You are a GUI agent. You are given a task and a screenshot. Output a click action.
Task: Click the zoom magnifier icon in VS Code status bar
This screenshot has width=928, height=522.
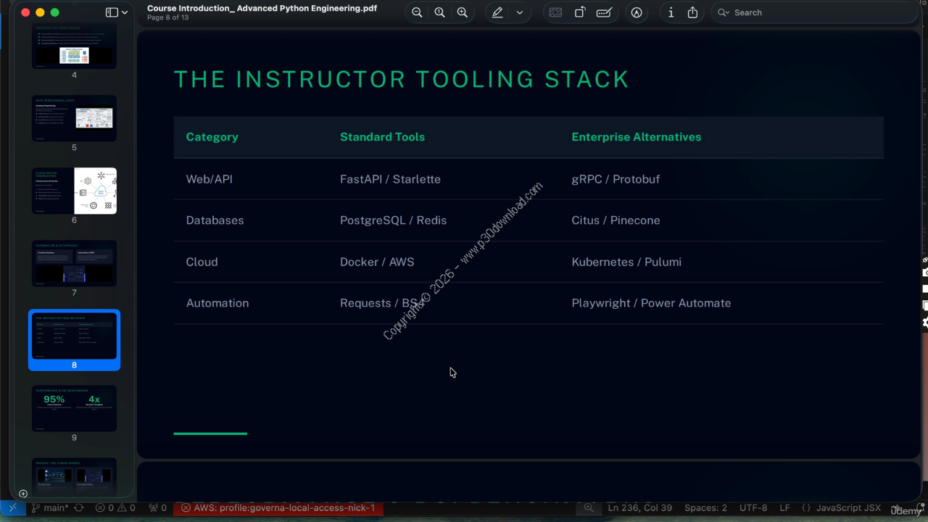point(590,508)
